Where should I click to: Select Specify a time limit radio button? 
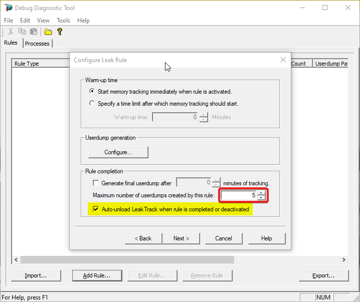coord(92,103)
